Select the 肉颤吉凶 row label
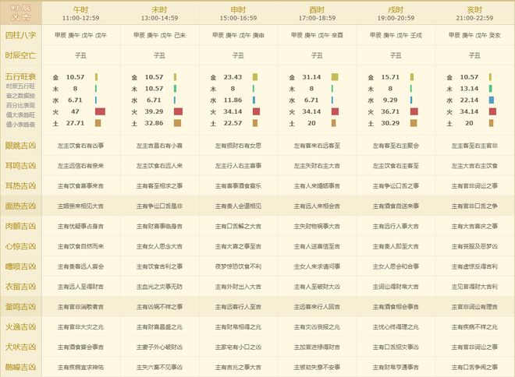The height and width of the screenshot is (377, 515). [21, 226]
